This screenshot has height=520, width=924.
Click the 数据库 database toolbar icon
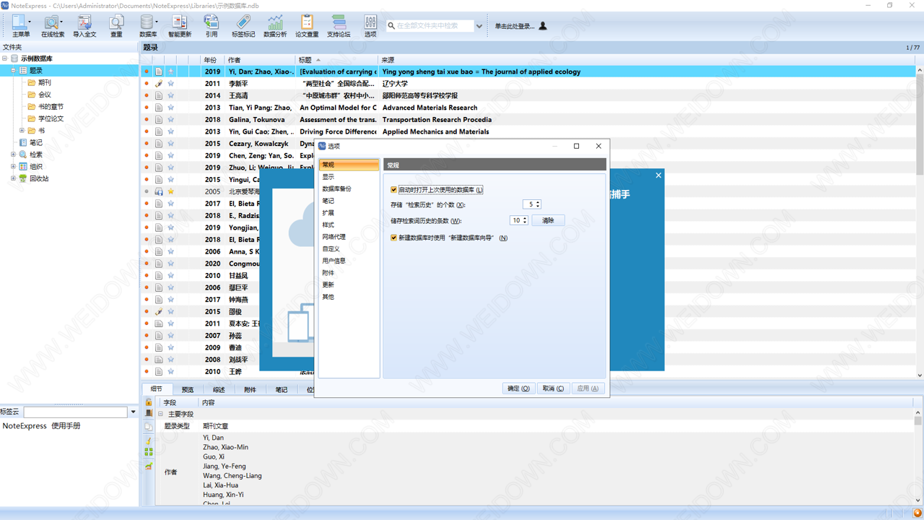tap(148, 25)
